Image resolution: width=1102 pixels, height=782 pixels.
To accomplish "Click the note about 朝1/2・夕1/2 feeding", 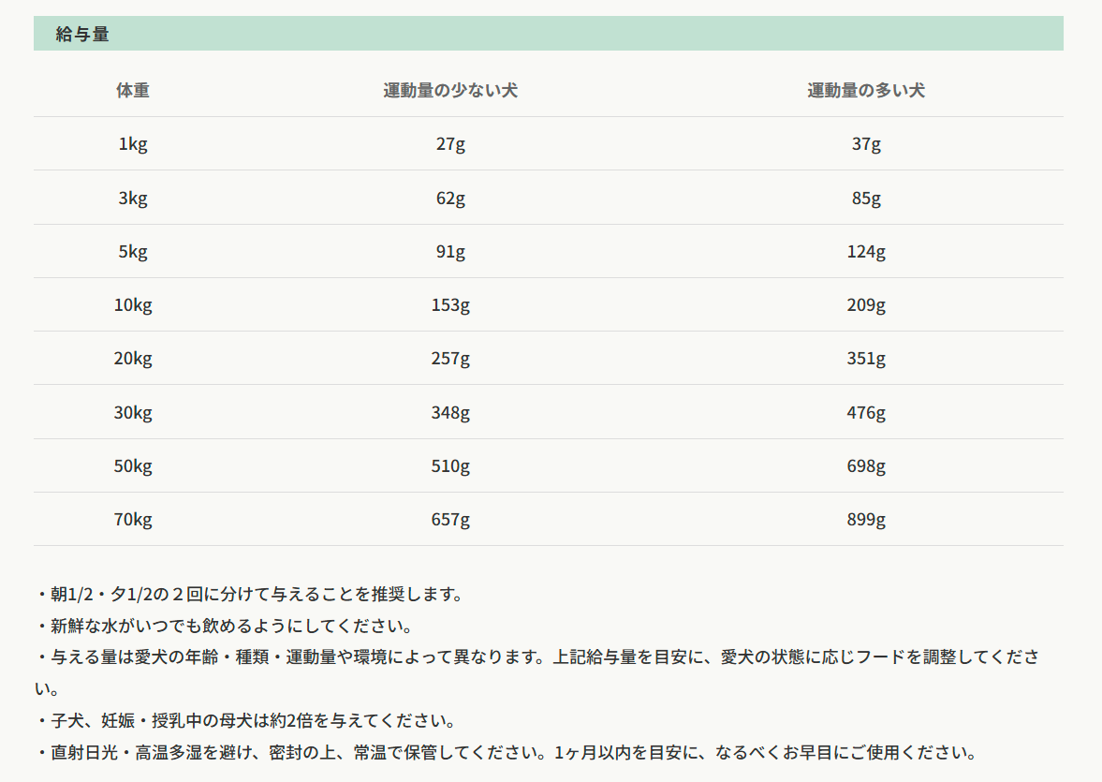I will 250,595.
